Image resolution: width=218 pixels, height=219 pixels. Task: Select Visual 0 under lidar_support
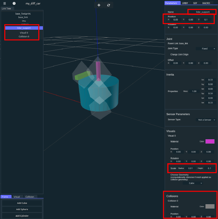24,33
